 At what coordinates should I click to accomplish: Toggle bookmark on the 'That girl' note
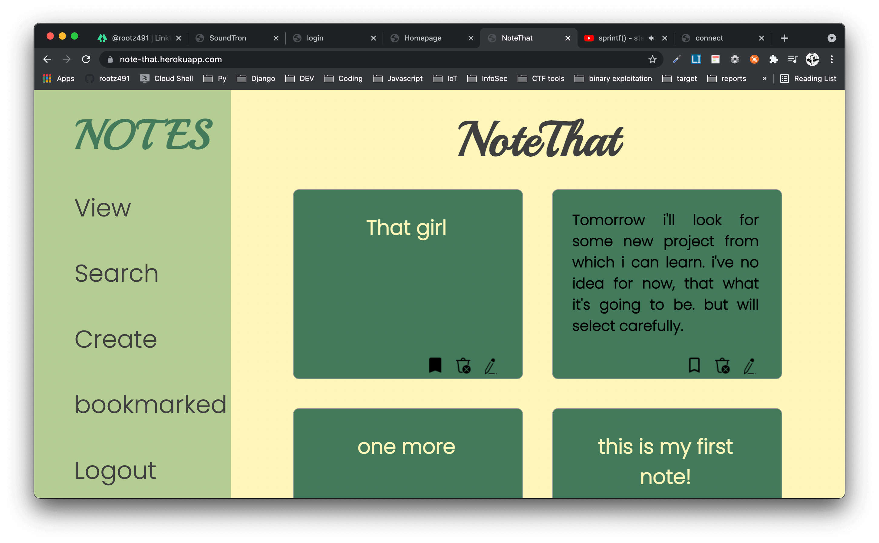click(435, 365)
